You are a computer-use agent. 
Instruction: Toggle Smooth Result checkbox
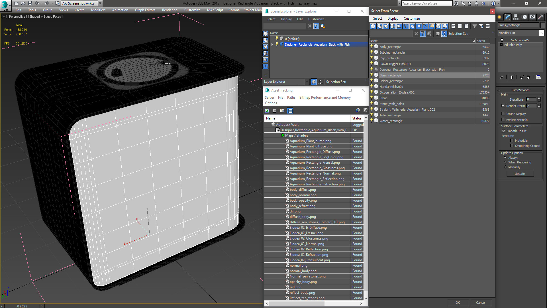503,131
